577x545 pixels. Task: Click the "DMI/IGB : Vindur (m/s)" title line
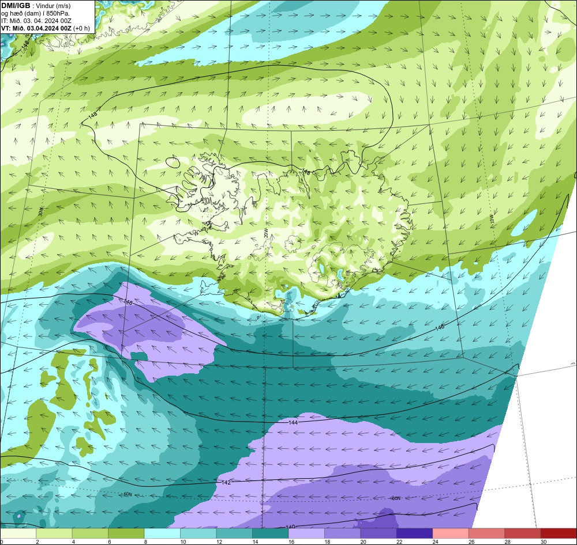pos(36,6)
